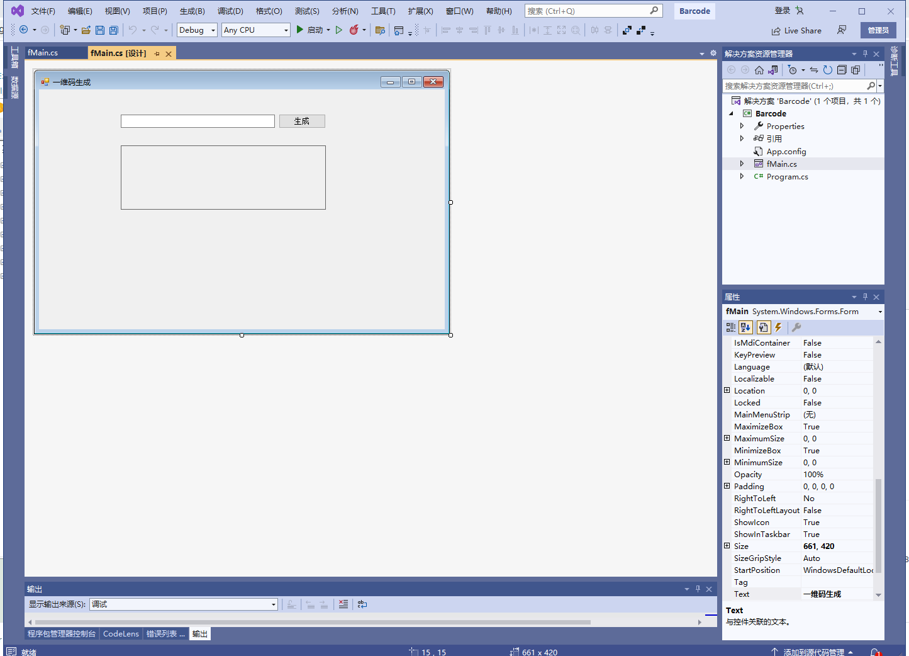909x656 pixels.
Task: Toggle the Properties view button
Action: pos(763,327)
